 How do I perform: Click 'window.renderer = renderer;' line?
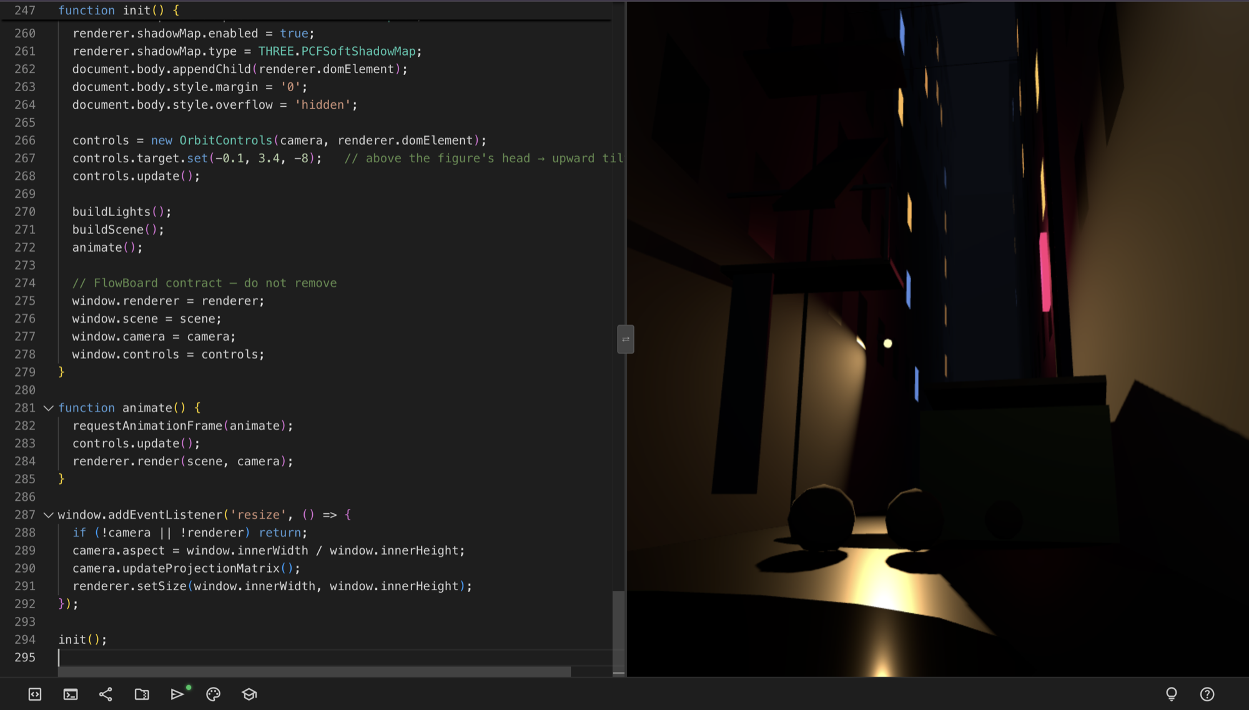click(168, 301)
